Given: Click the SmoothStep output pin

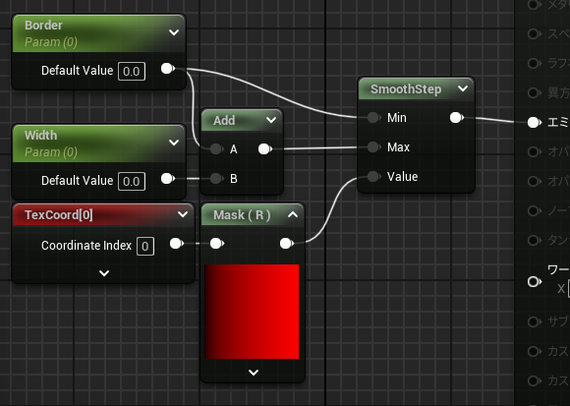Looking at the screenshot, I should point(457,117).
